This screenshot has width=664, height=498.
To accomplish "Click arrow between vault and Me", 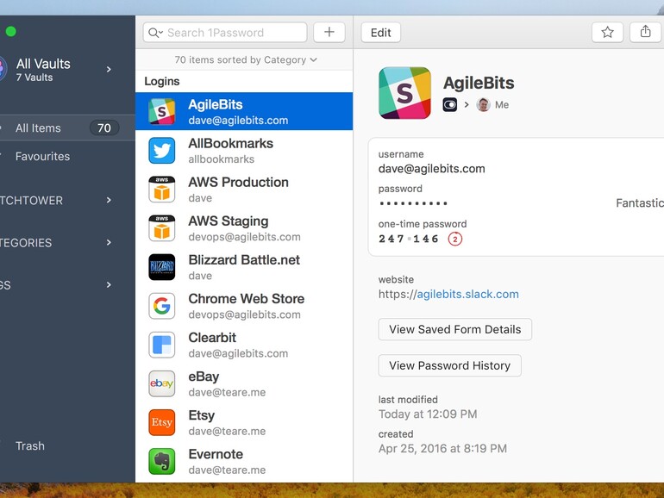I will (x=467, y=104).
